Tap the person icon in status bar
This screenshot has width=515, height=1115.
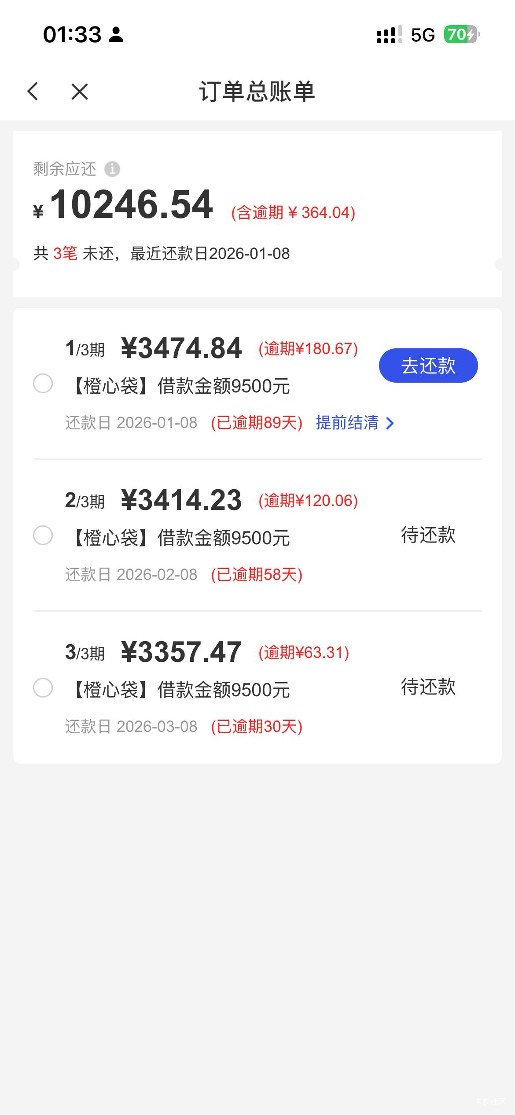(x=116, y=35)
